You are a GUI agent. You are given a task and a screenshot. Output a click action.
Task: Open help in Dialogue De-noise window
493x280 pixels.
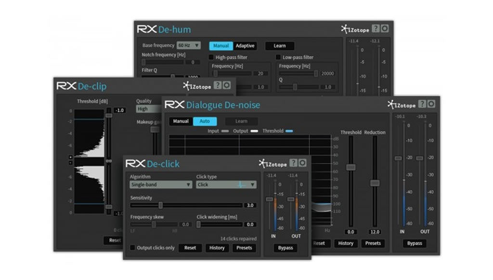pyautogui.click(x=422, y=104)
